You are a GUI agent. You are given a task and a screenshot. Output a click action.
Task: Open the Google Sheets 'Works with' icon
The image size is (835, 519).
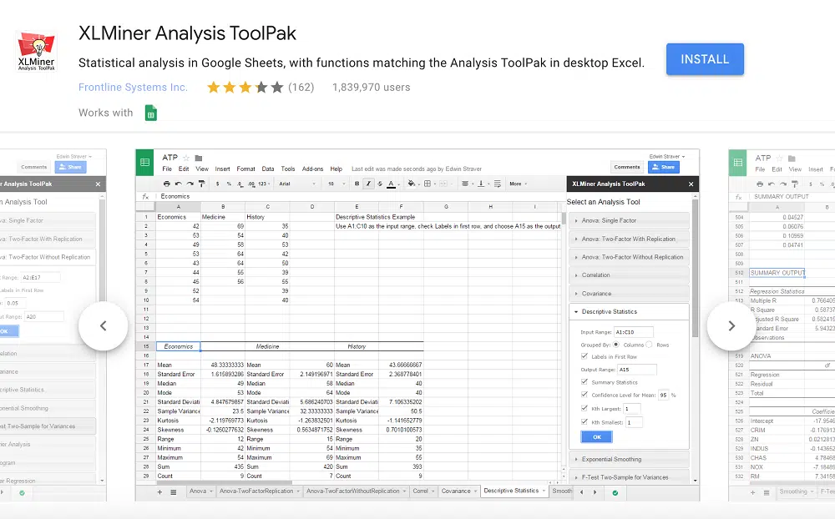point(150,113)
